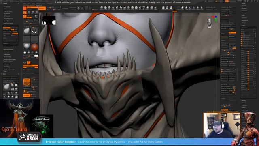259x146 pixels.
Task: Toggle the orange rectangular button beneath the large circle
Action: tap(27, 96)
